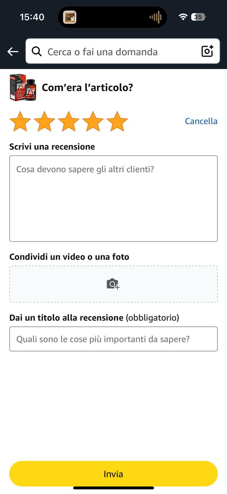Tap the Wi-Fi status icon

point(183,17)
